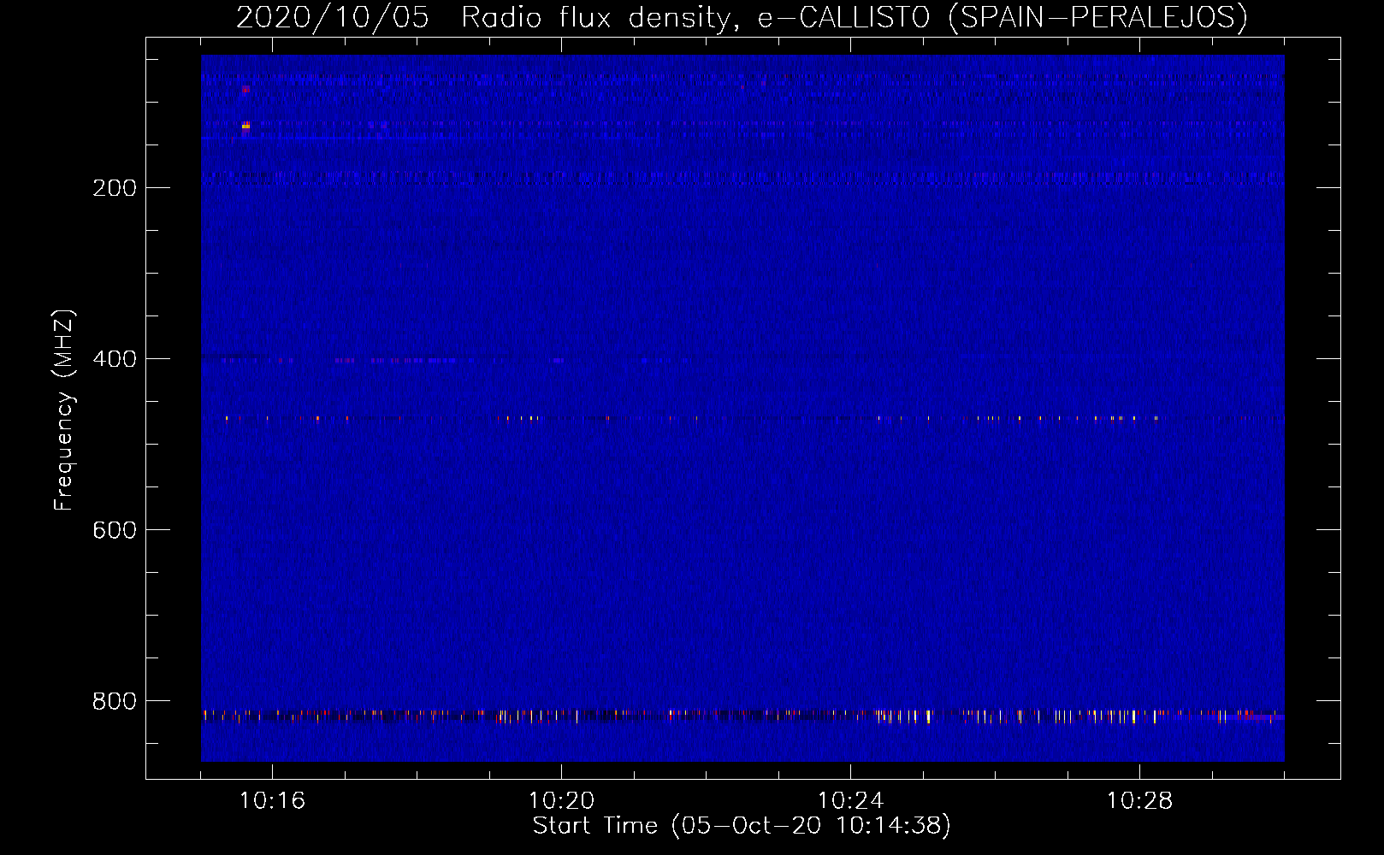
Task: Click the 200 frequency tick label
Action: [115, 188]
